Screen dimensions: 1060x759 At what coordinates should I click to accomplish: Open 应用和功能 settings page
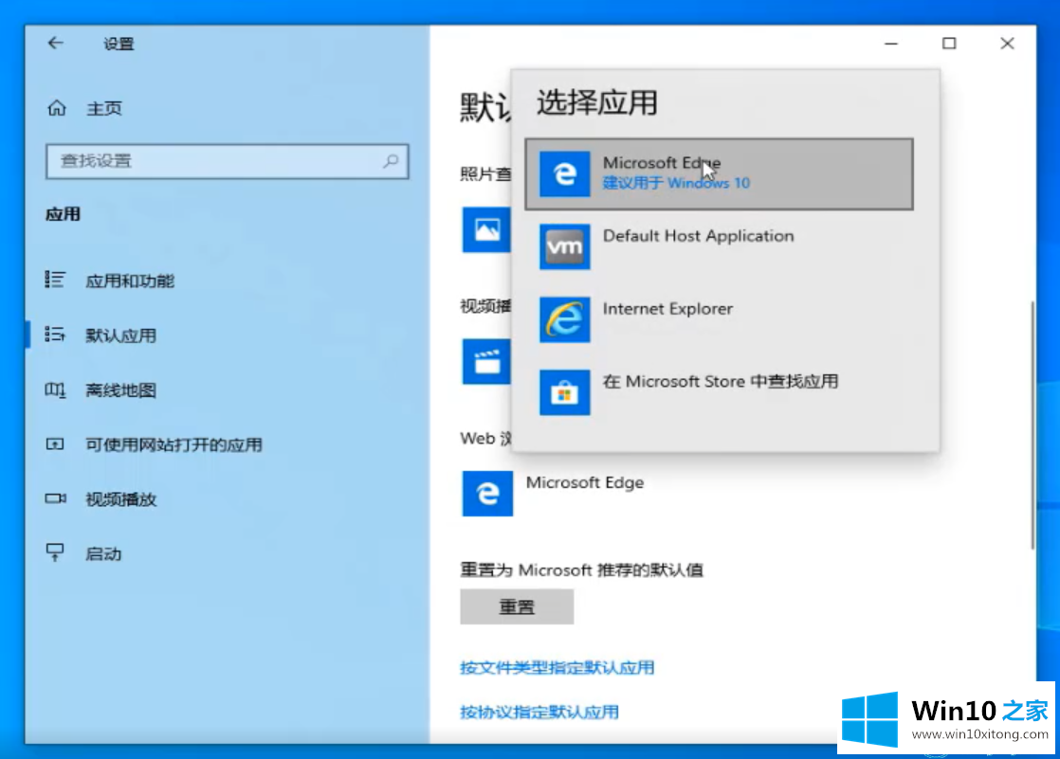point(130,281)
